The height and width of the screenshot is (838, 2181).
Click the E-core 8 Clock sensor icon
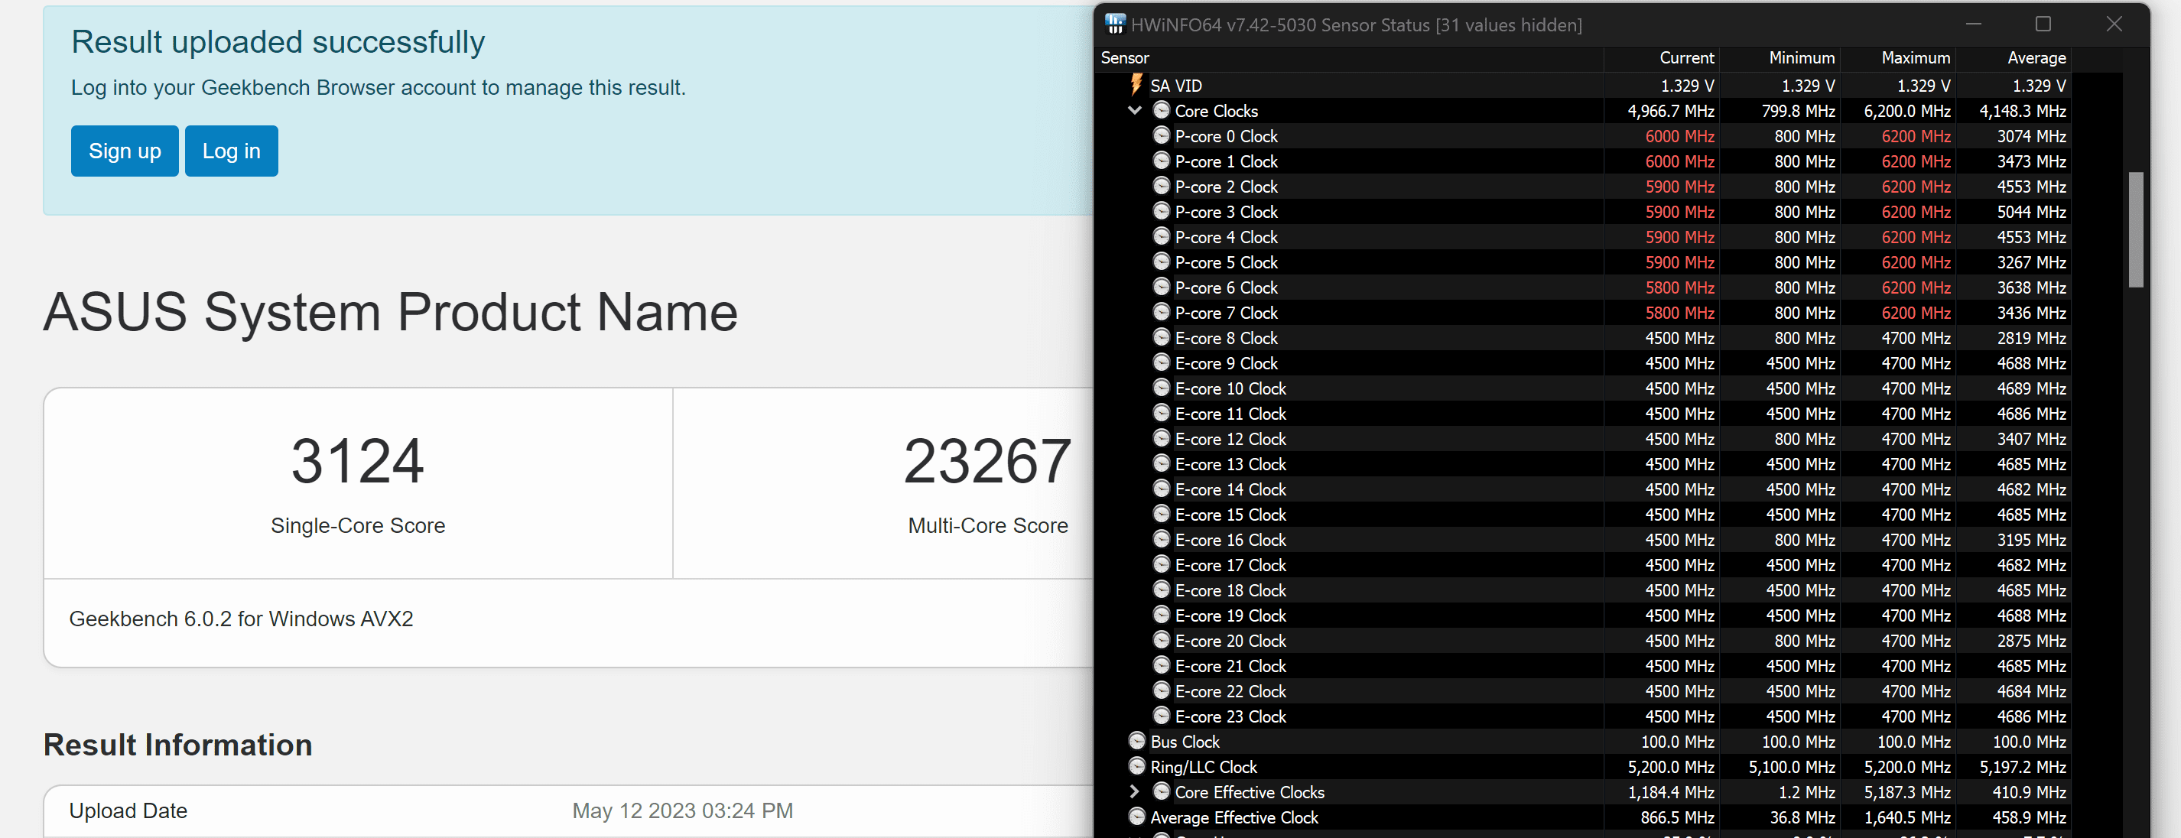[x=1162, y=338]
